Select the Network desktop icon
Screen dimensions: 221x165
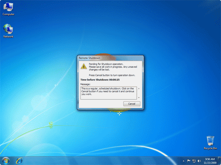click(x=8, y=31)
